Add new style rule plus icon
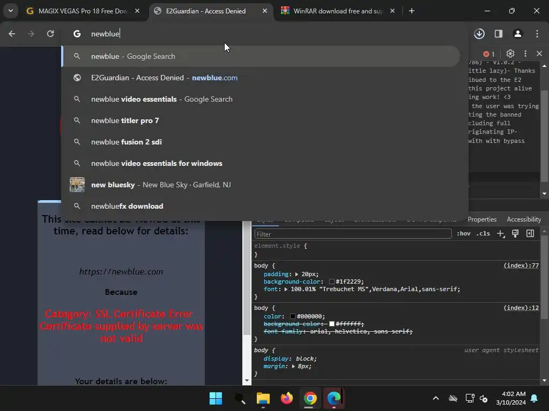Viewport: 549px width, 411px height. 501,234
